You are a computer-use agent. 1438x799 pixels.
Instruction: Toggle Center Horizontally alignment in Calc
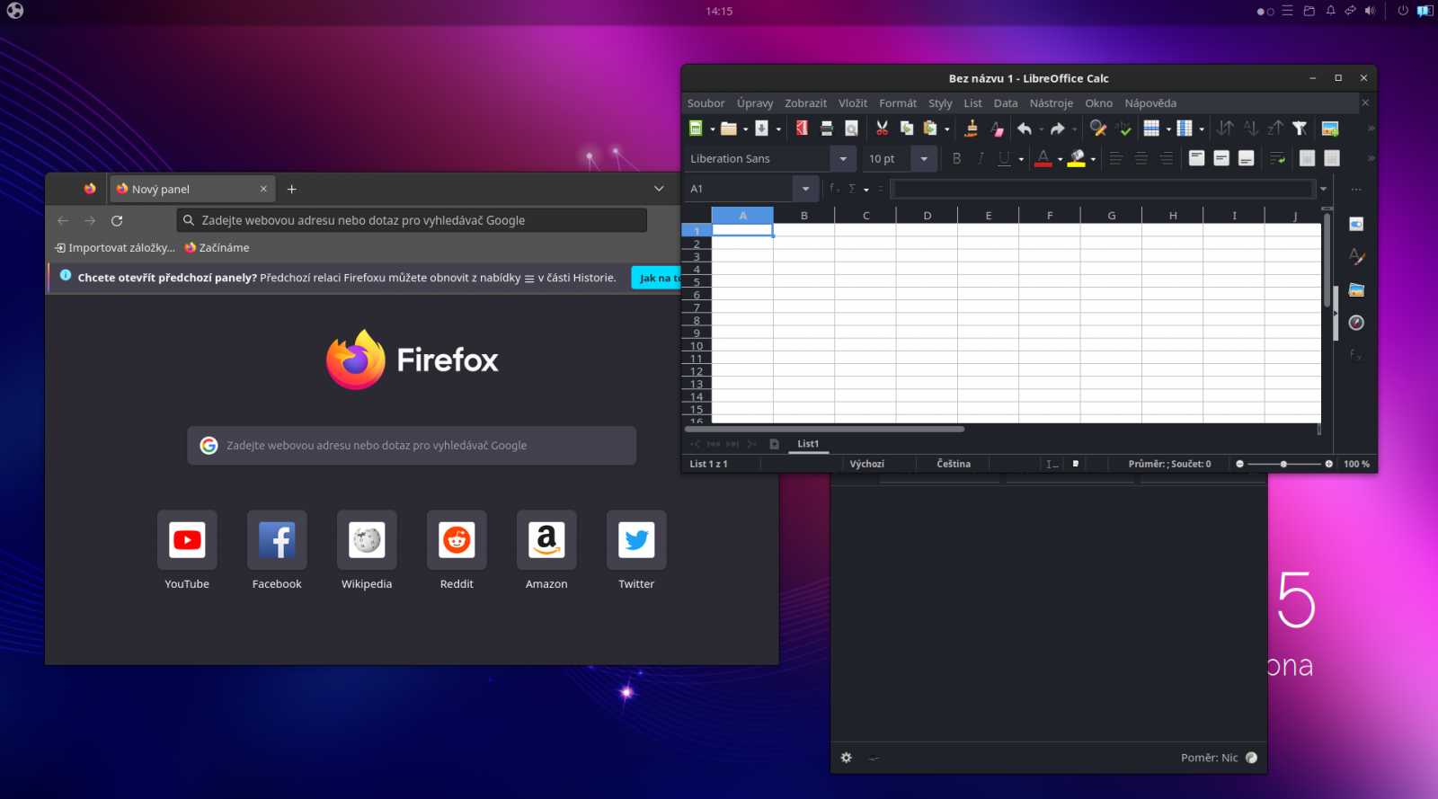pos(1141,159)
